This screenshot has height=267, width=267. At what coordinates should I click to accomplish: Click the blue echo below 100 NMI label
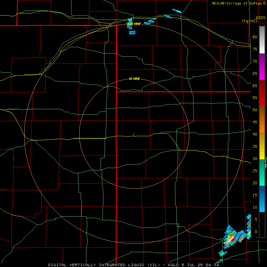tap(132, 32)
